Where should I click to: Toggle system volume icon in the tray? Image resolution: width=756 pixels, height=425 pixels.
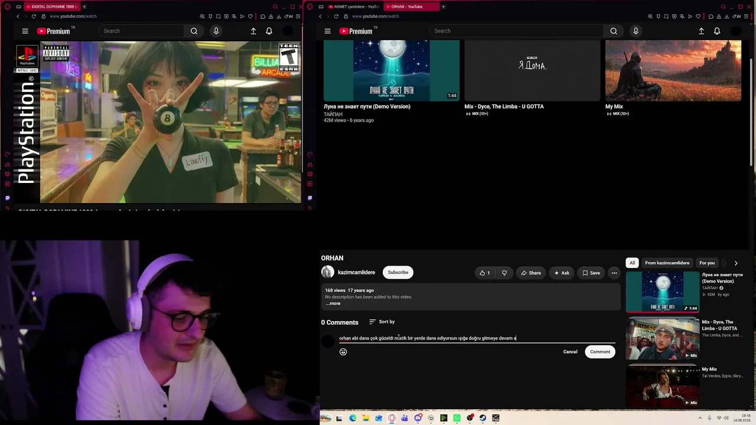pyautogui.click(x=726, y=419)
